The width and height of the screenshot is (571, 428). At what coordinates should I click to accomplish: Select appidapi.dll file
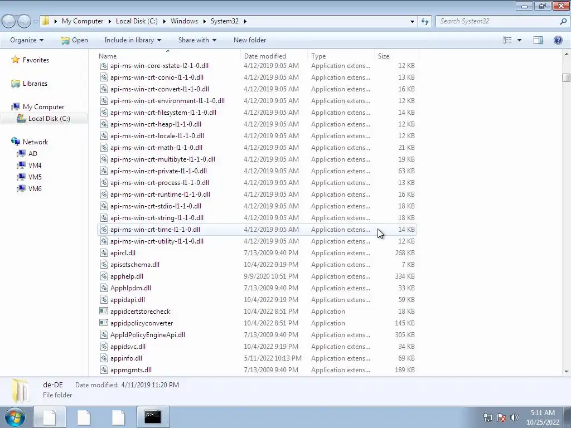257,299
